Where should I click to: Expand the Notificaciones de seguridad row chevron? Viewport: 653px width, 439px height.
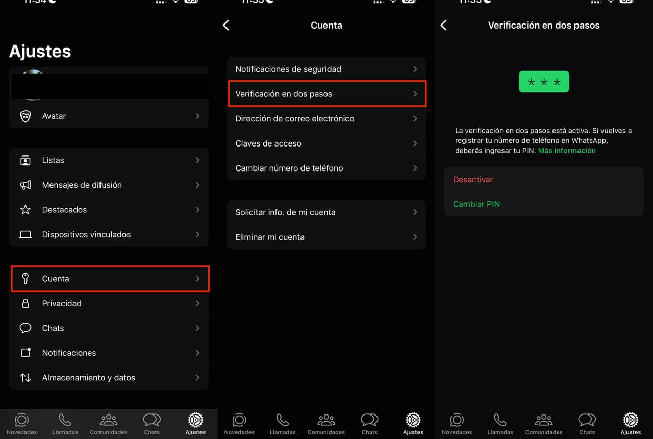415,69
